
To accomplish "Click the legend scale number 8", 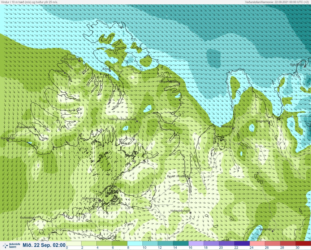I will coord(128,248).
